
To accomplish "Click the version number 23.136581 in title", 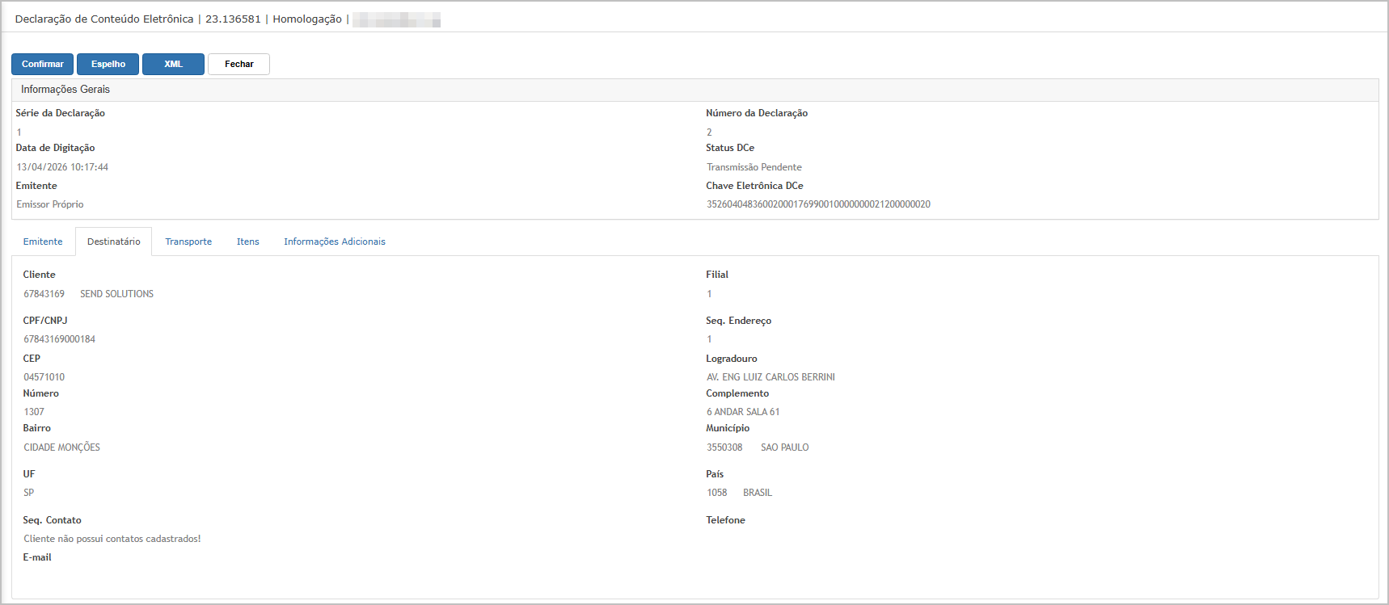I will point(233,19).
